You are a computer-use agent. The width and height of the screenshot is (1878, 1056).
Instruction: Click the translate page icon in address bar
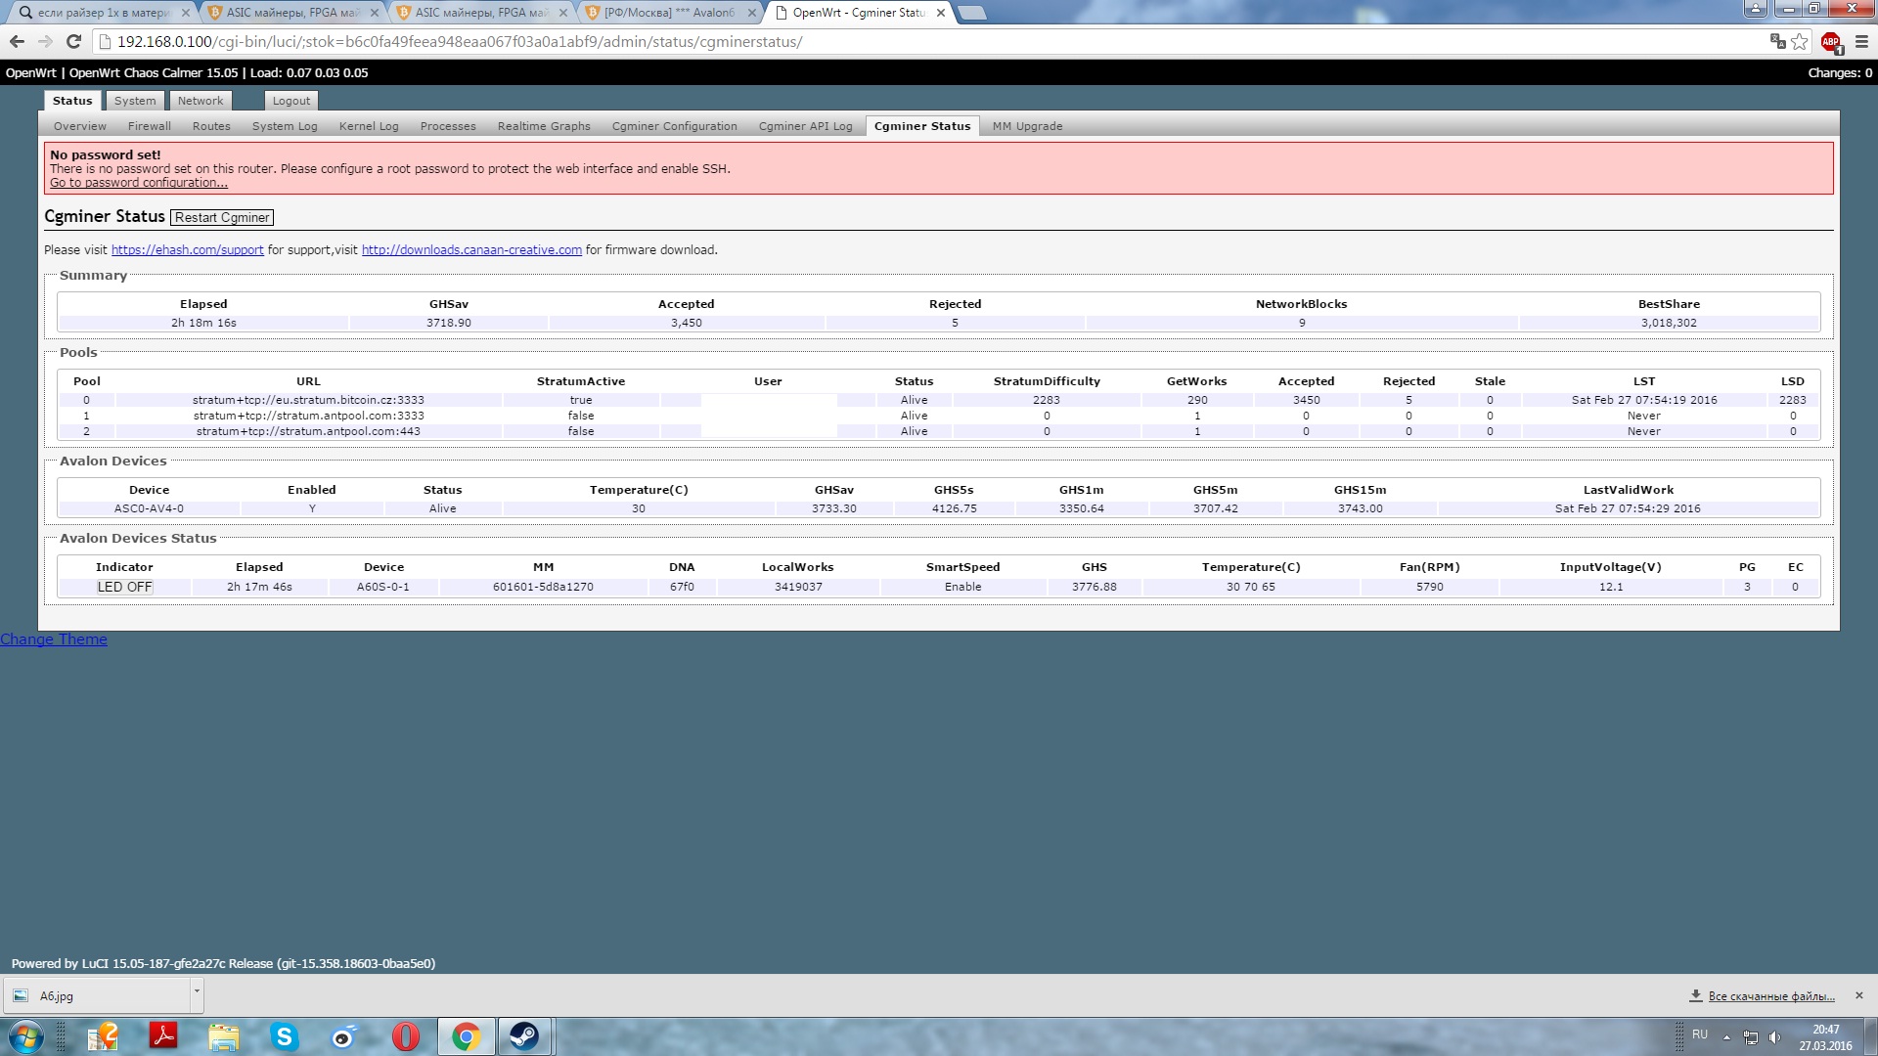click(x=1777, y=42)
